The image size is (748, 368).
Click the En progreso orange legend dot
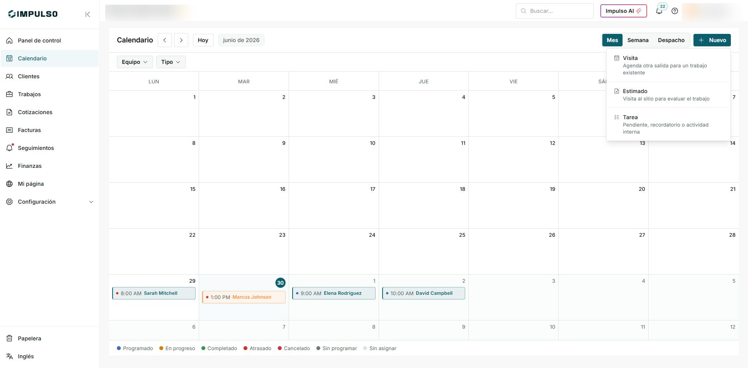click(161, 348)
